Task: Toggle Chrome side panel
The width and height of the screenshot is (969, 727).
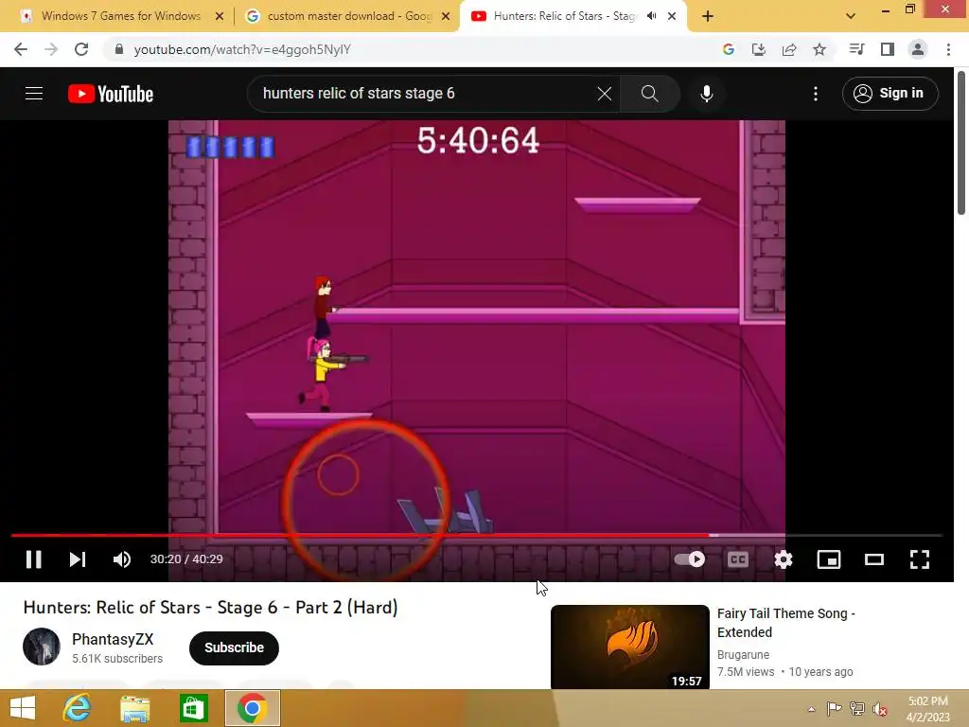Action: (887, 49)
